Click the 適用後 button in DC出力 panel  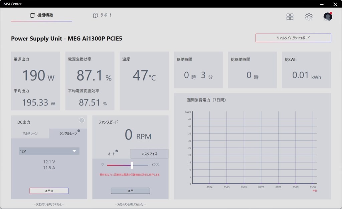(x=49, y=191)
